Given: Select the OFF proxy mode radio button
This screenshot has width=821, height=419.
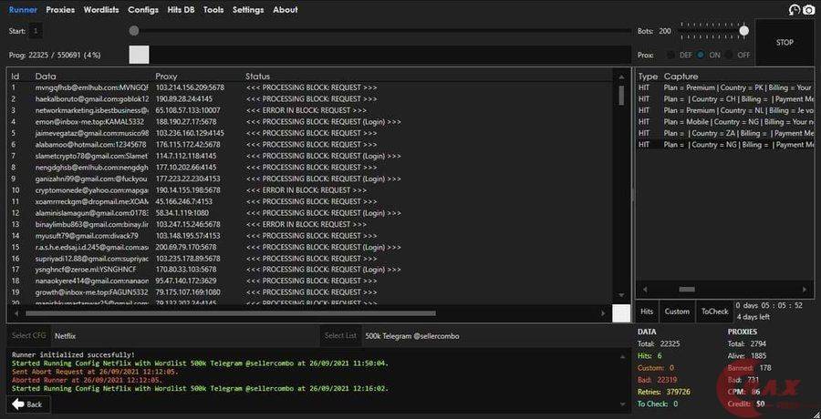Looking at the screenshot, I should 729,55.
